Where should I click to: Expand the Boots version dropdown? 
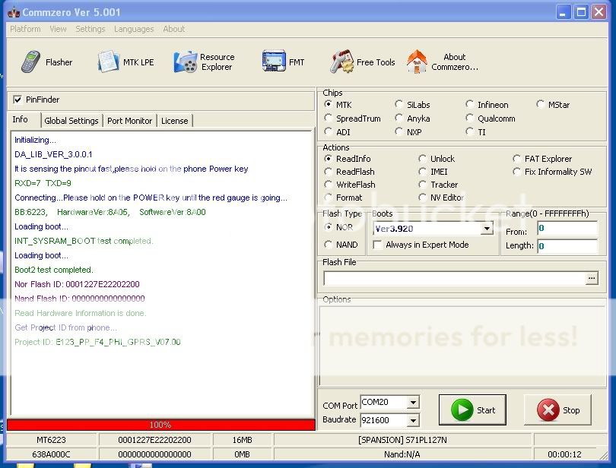click(487, 229)
